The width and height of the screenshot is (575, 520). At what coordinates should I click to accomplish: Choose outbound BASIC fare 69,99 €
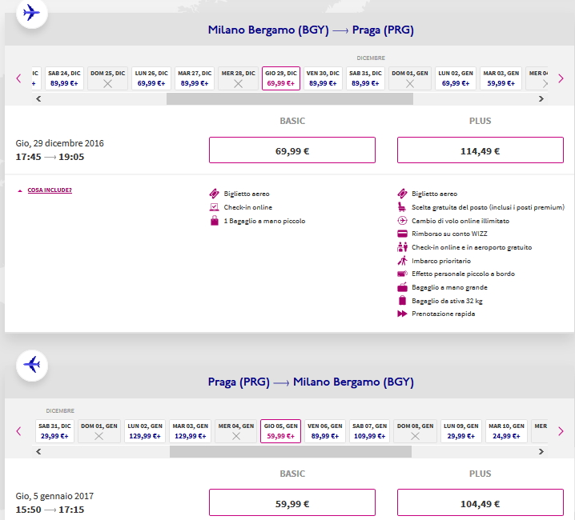(x=292, y=150)
